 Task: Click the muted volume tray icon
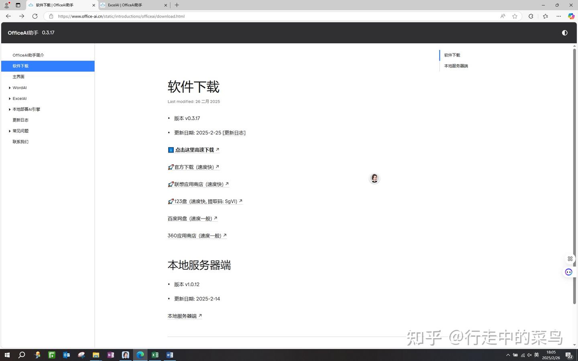529,355
